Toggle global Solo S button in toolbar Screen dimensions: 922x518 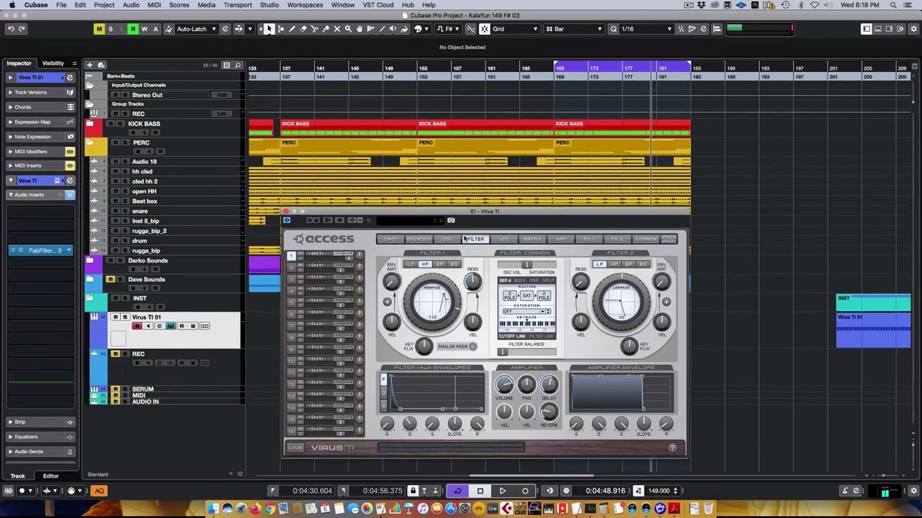[110, 29]
